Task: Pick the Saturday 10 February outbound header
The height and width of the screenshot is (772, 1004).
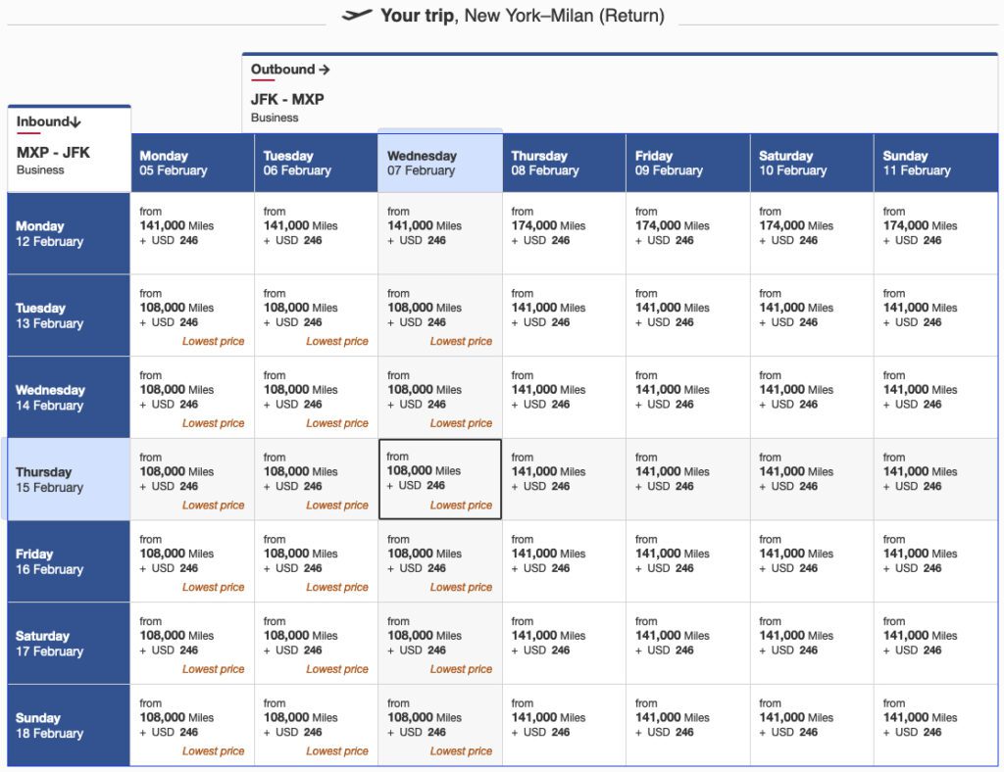Action: tap(811, 163)
